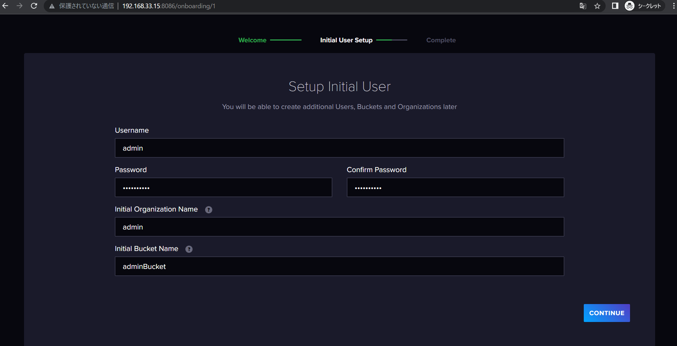
Task: Jump to the Complete step
Action: pos(441,40)
